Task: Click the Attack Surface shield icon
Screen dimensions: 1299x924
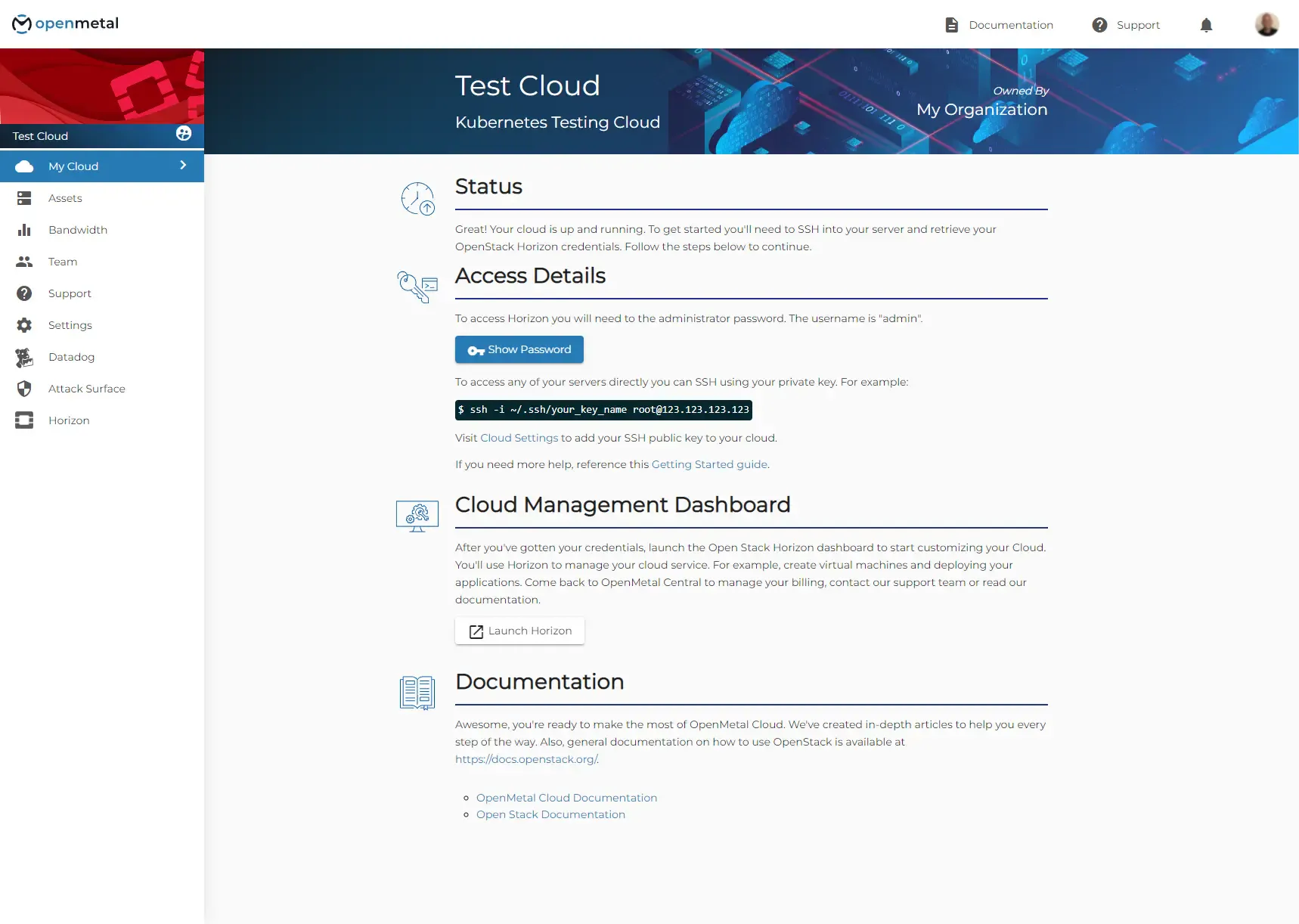Action: [24, 389]
